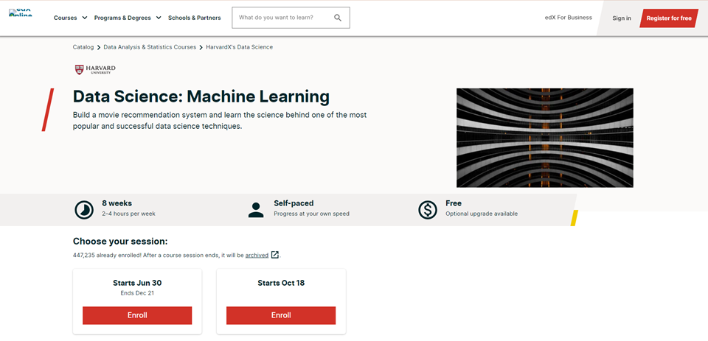Click the 'What do you want to learn?' search field
708x341 pixels.
pos(291,18)
